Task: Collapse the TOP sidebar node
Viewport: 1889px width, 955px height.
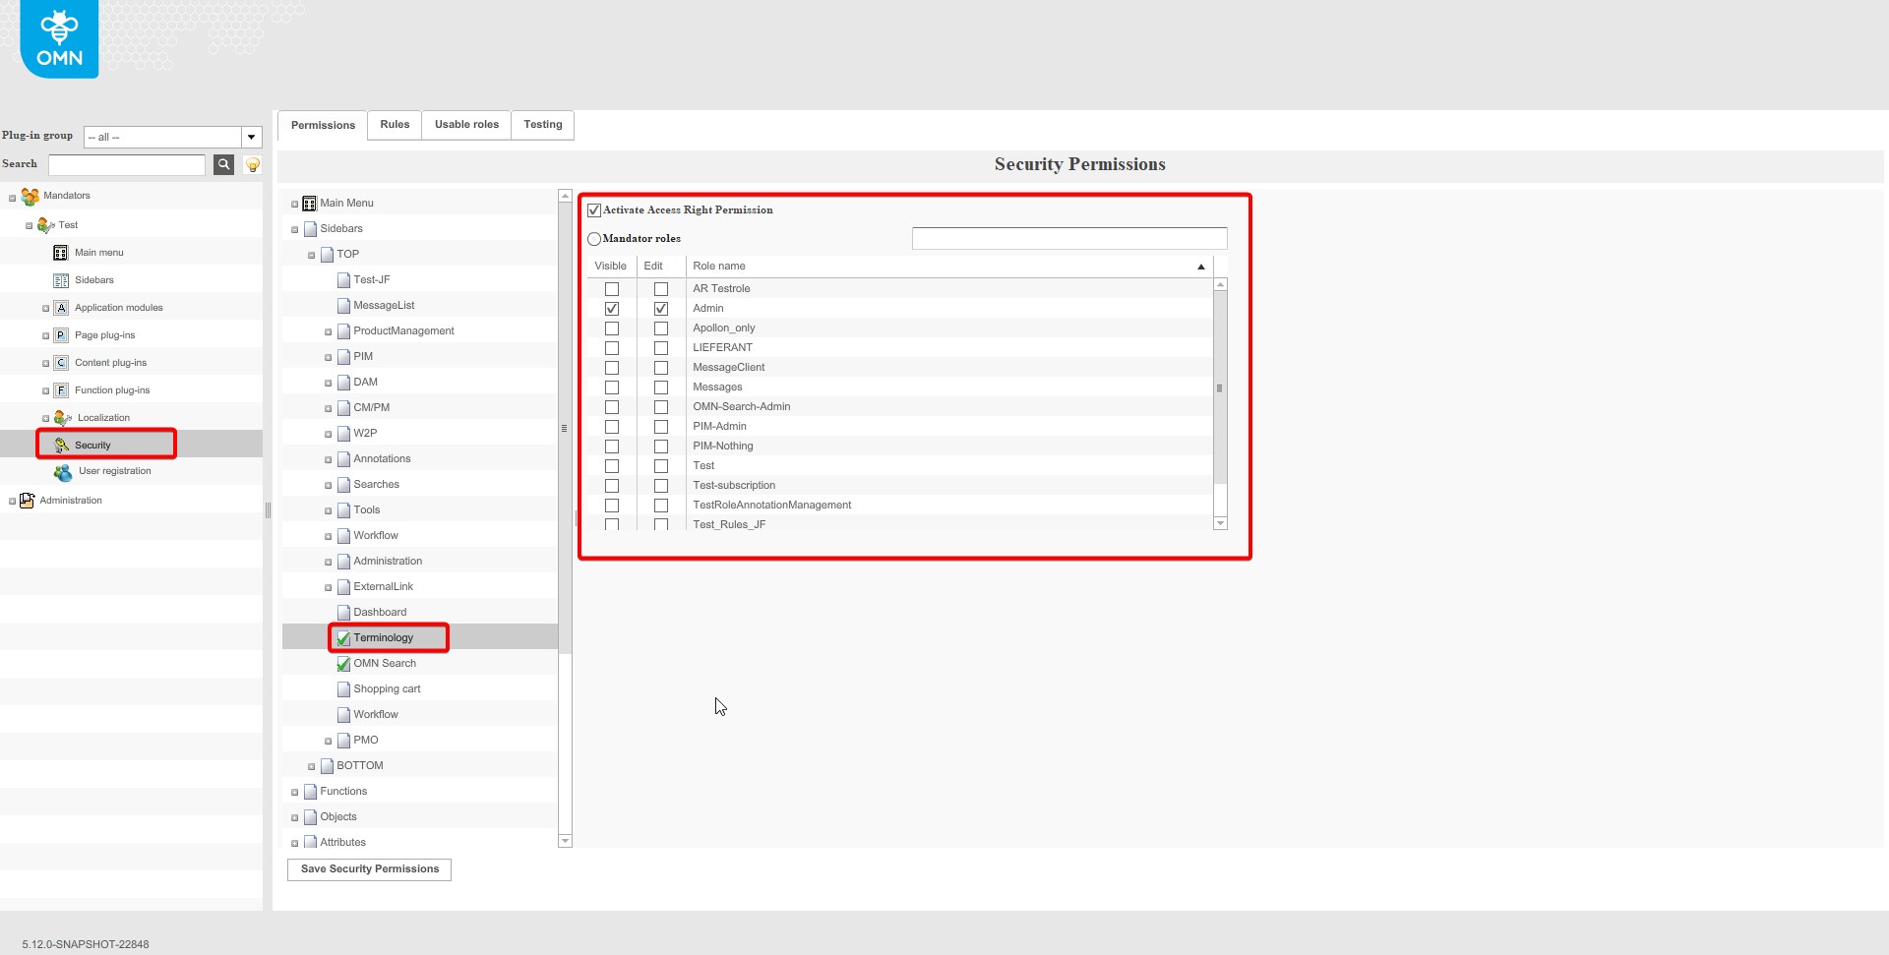Action: pos(312,256)
